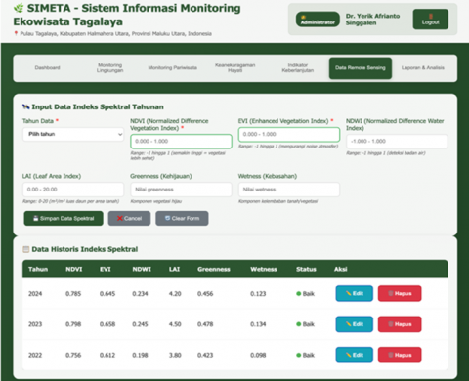The width and height of the screenshot is (469, 381).
Task: Edit the 2024 spectral record
Action: 355,293
